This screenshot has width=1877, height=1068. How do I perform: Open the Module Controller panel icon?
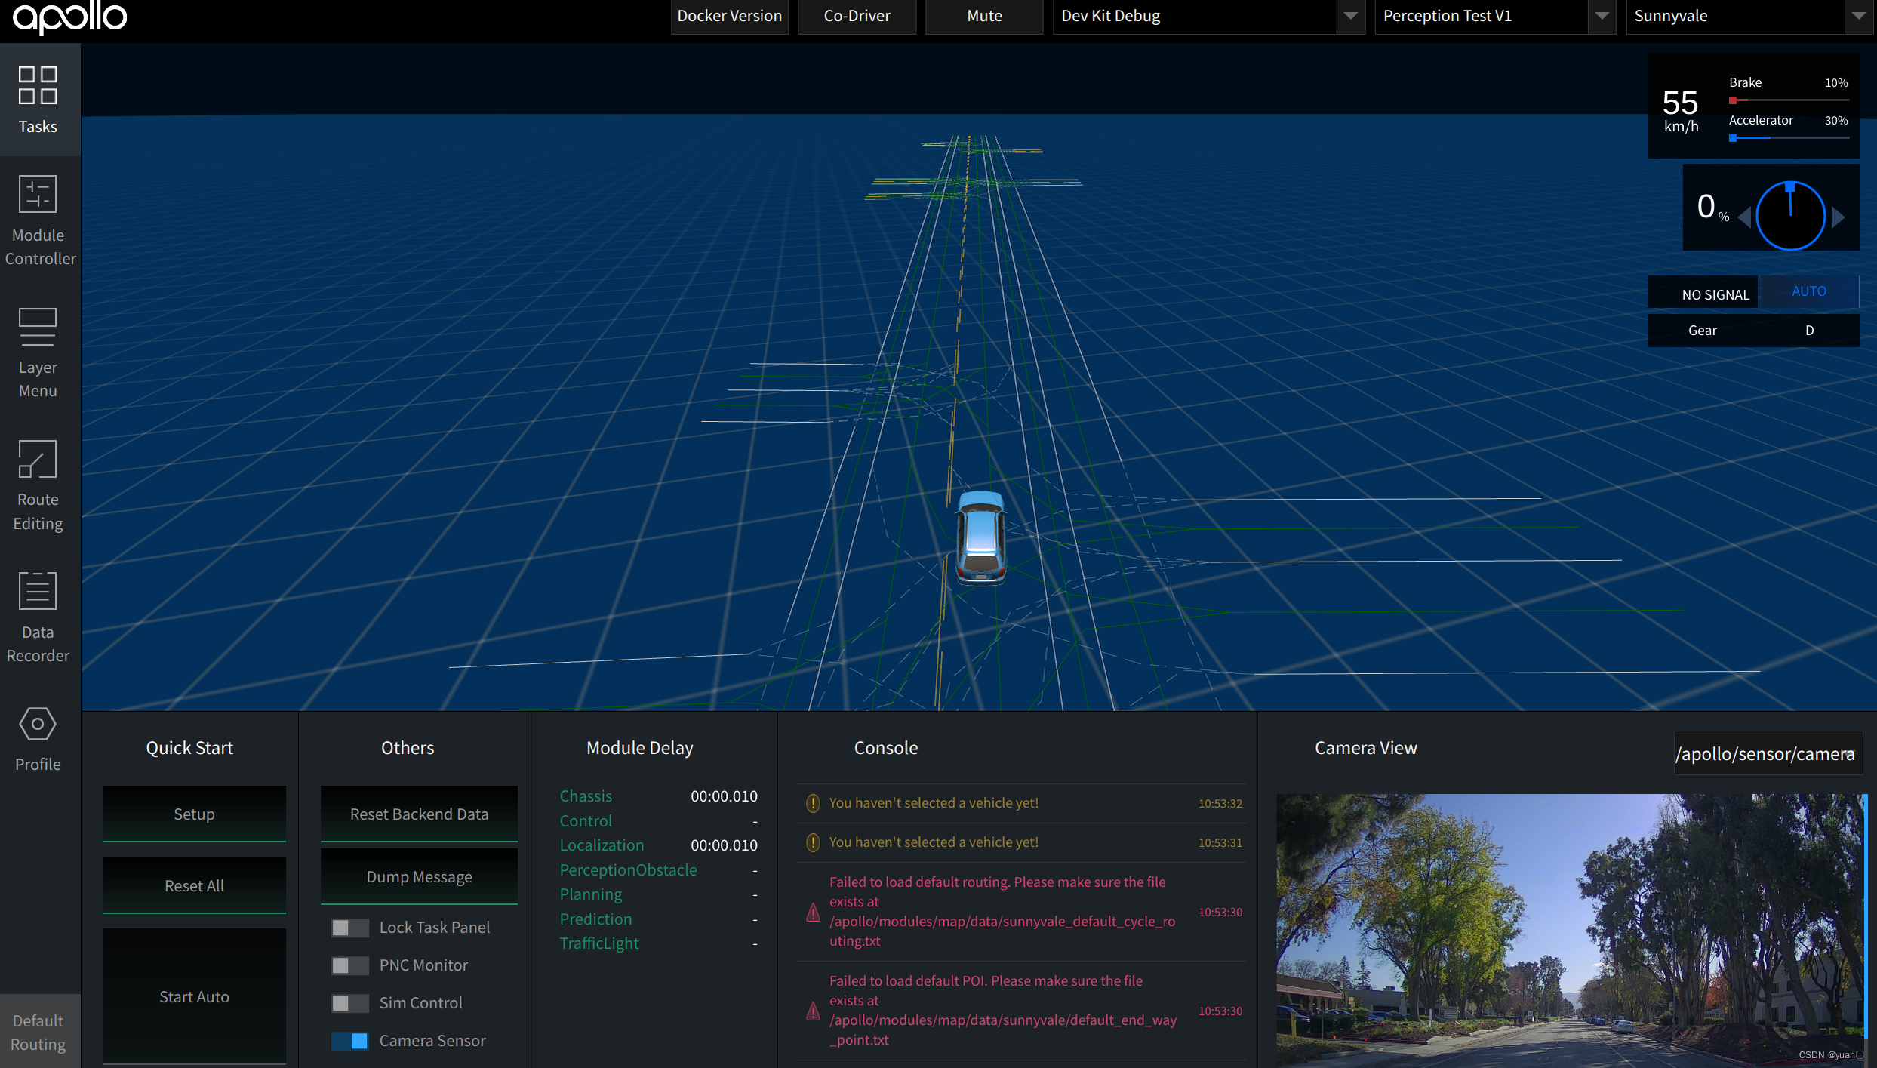click(x=38, y=194)
